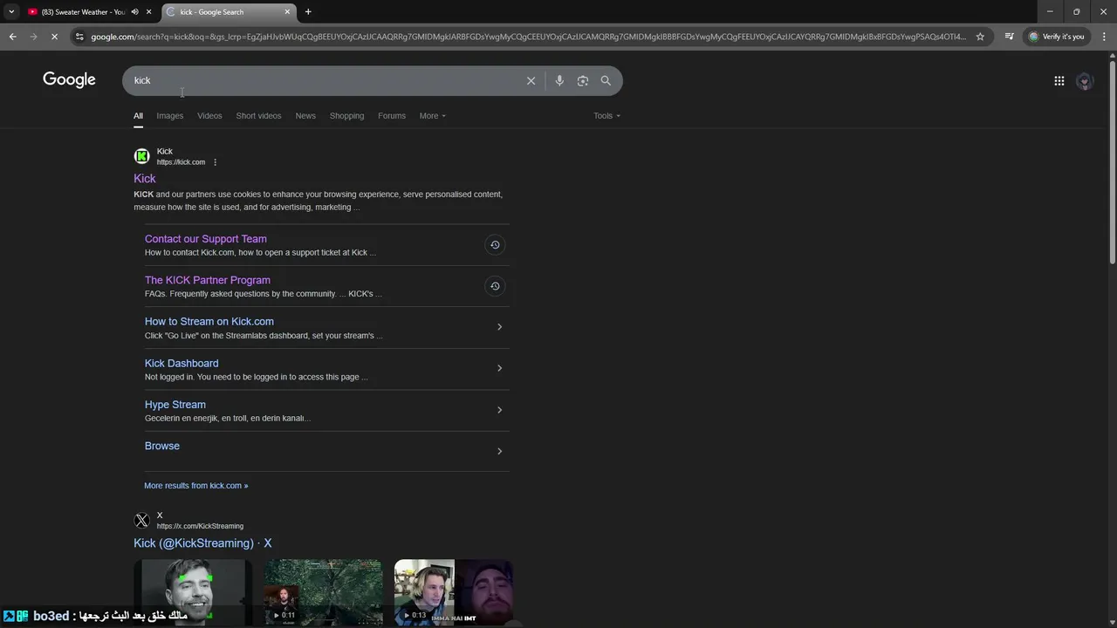Click the Kick favicon in first result
Viewport: 1117px width, 628px height.
pyautogui.click(x=141, y=156)
